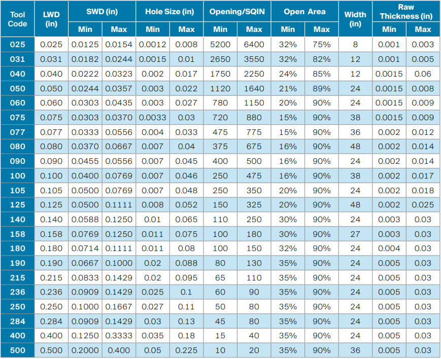This screenshot has width=441, height=359.
Task: Select the LWD (in) column header
Action: click(51, 19)
